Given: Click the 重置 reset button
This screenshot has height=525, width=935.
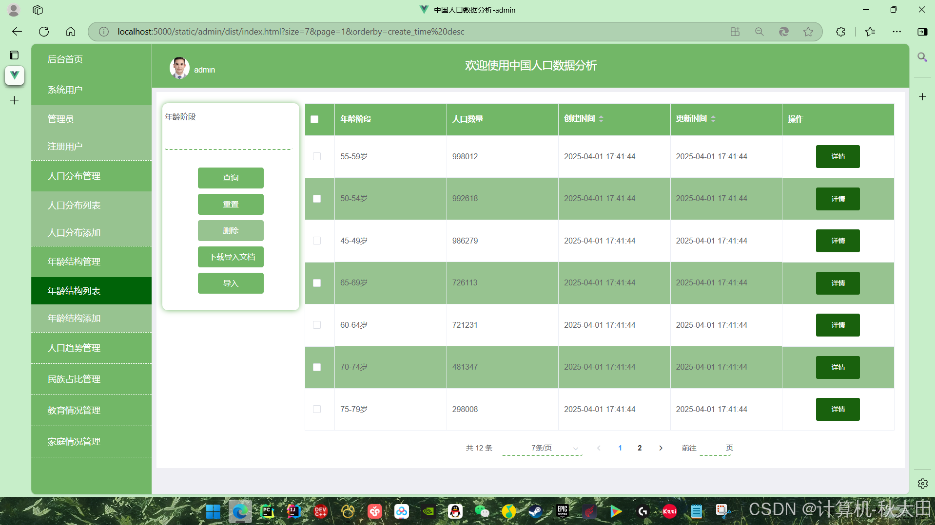Looking at the screenshot, I should [x=231, y=204].
